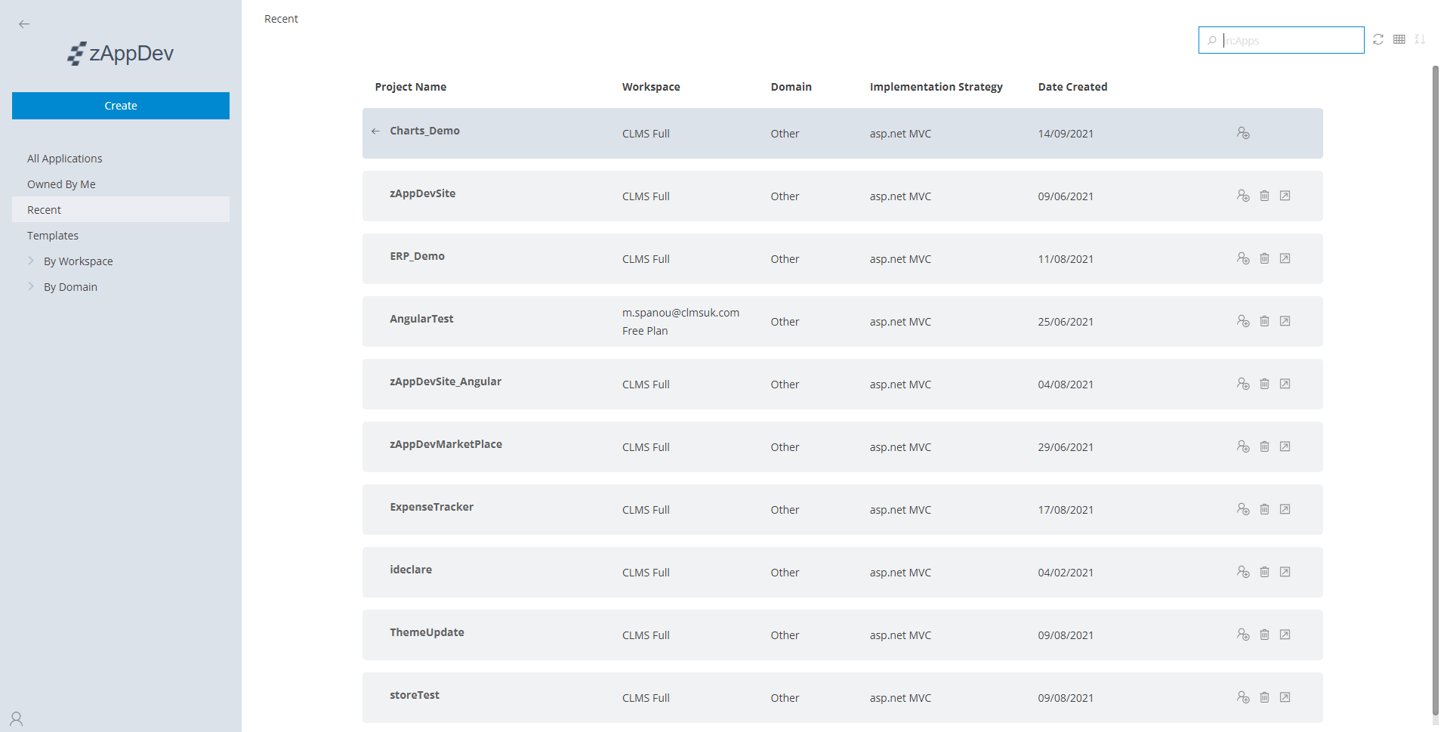
Task: Open ERP_Demo in a new window
Action: pyautogui.click(x=1285, y=258)
